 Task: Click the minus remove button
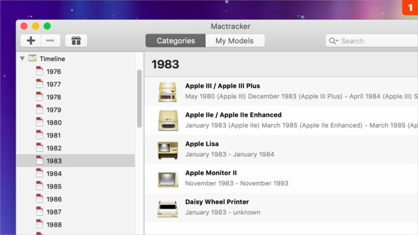(50, 41)
